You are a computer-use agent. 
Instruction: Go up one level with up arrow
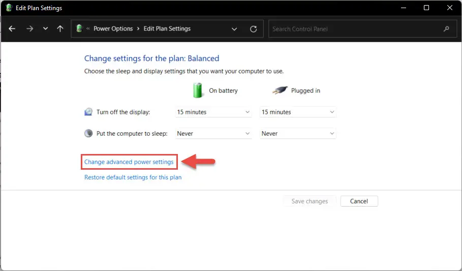click(x=60, y=29)
